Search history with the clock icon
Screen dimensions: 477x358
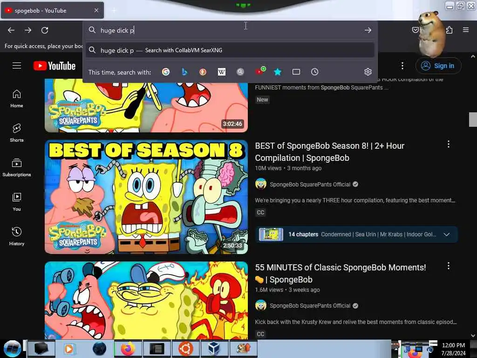point(314,72)
